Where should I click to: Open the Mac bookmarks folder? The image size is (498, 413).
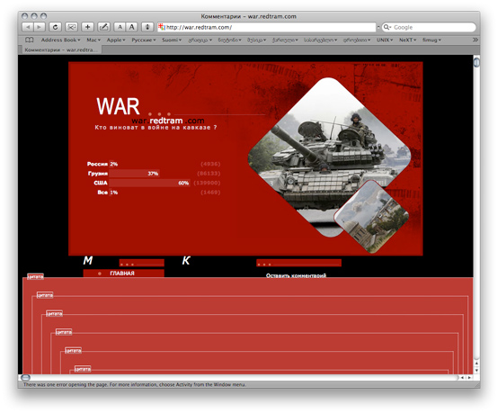(x=93, y=40)
